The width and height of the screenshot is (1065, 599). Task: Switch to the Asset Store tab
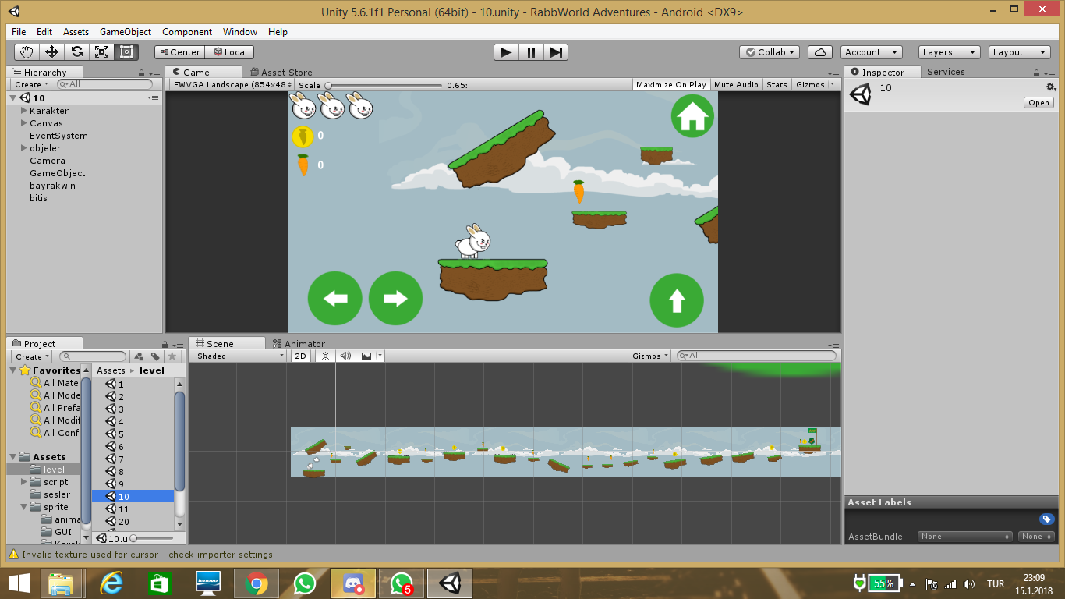tap(280, 73)
